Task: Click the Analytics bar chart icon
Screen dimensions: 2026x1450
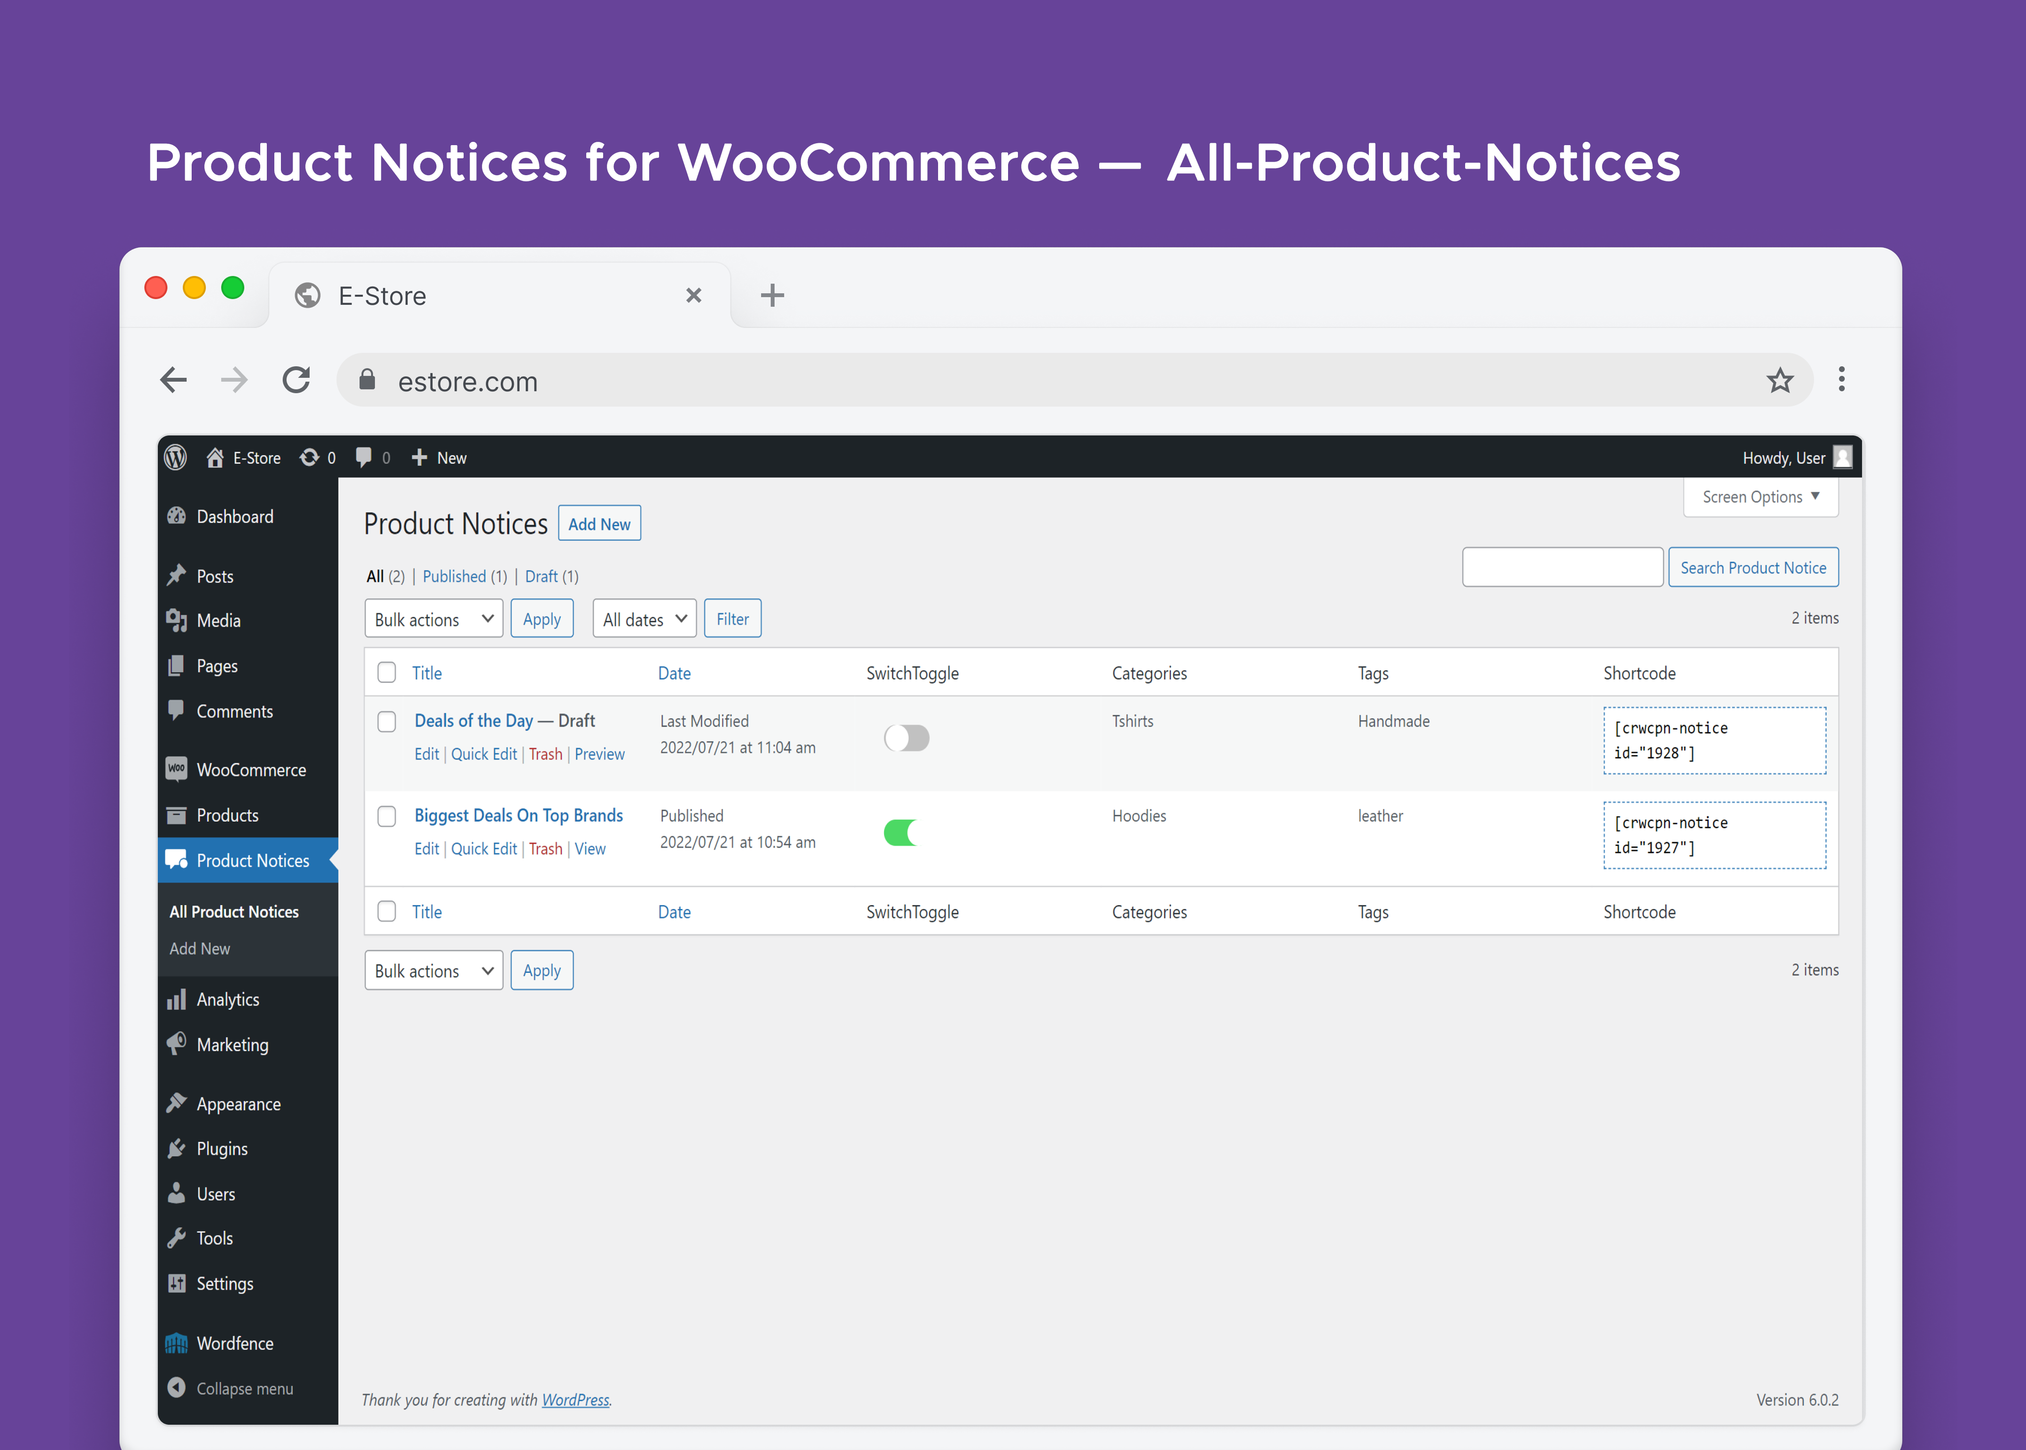Action: coord(176,999)
